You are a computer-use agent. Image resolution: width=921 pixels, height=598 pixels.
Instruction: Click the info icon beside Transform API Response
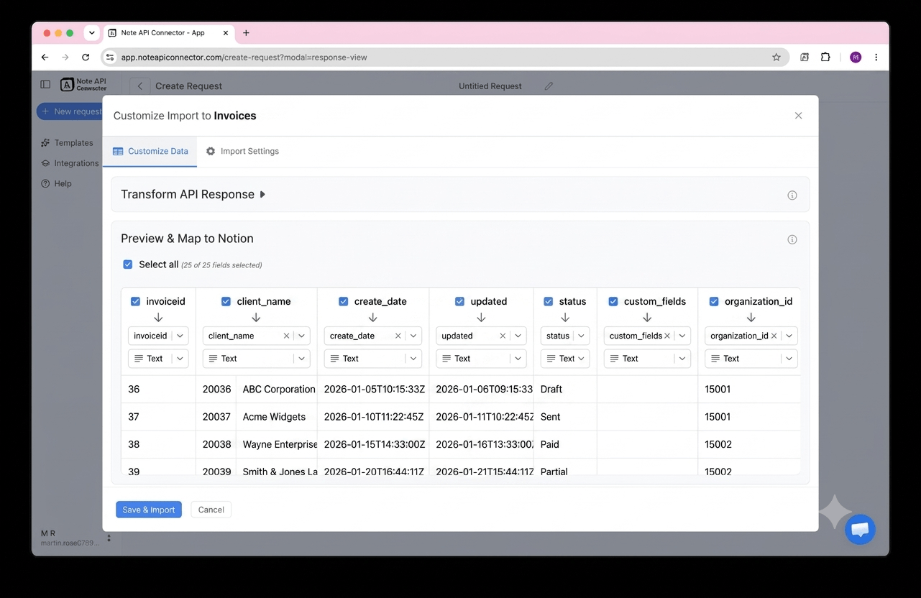pyautogui.click(x=792, y=195)
